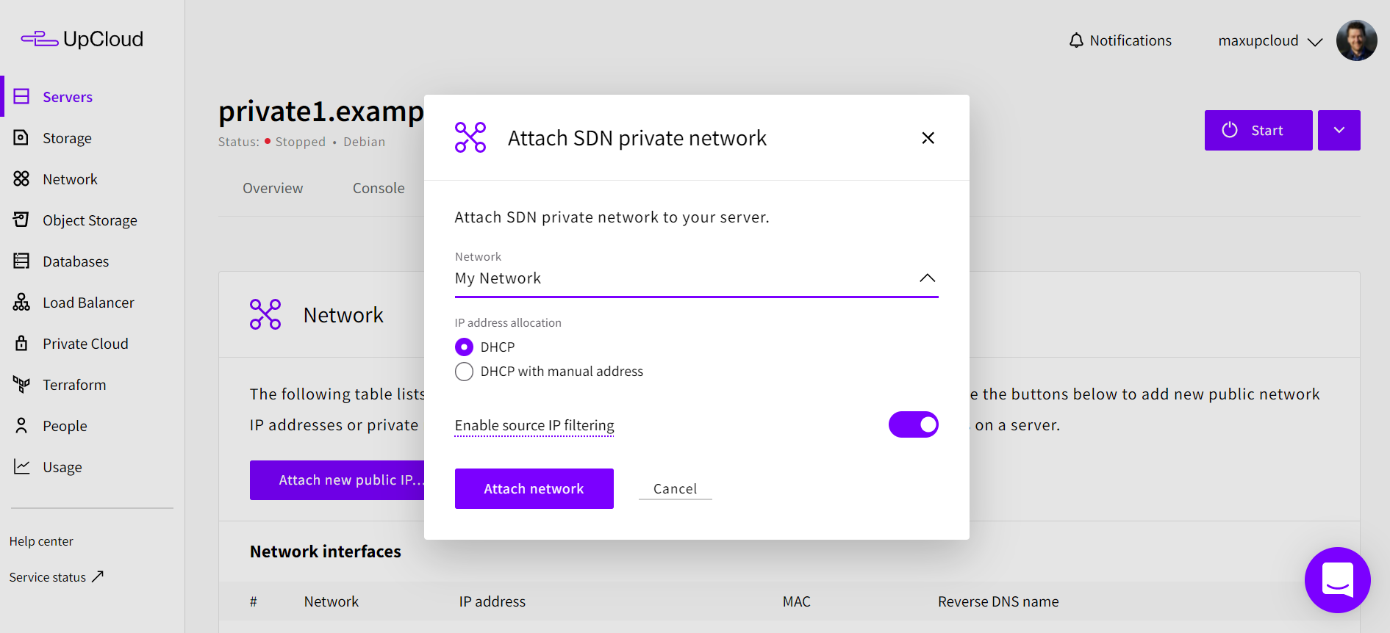Click the Private Cloud lock icon
The image size is (1390, 633).
click(21, 343)
